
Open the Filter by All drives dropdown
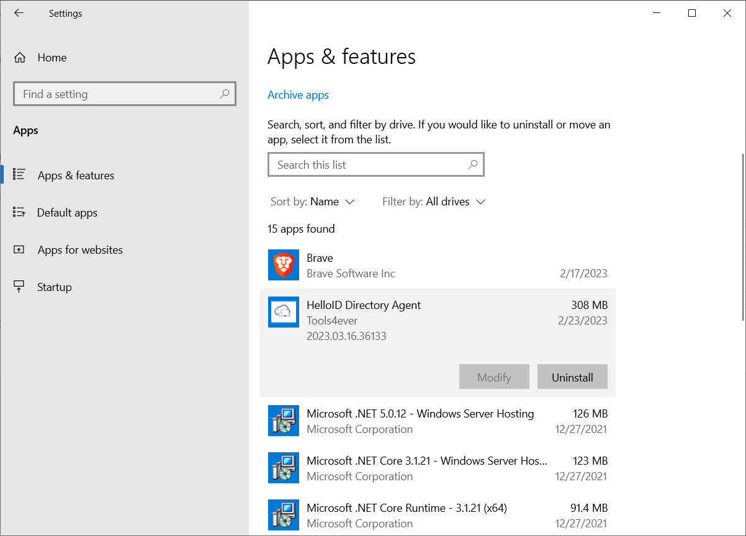pos(434,202)
